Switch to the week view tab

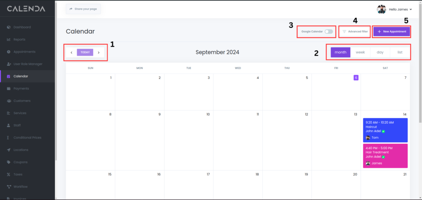point(360,53)
